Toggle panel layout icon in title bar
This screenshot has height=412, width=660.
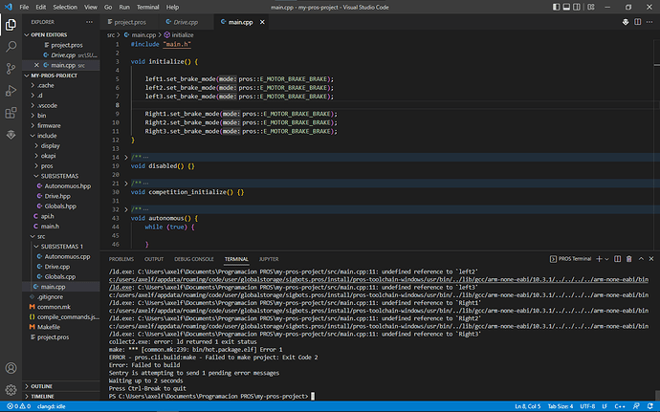click(566, 7)
